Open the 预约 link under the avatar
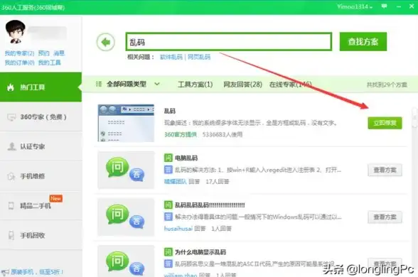This screenshot has width=418, height=277. point(43,53)
